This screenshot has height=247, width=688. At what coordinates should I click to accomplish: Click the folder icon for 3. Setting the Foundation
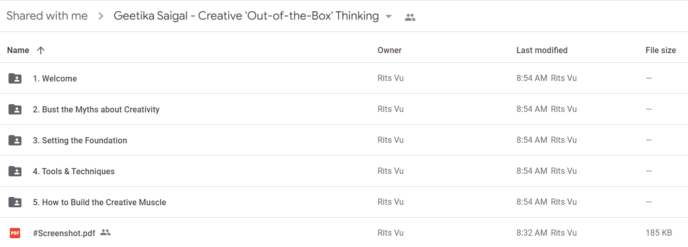[x=15, y=140]
